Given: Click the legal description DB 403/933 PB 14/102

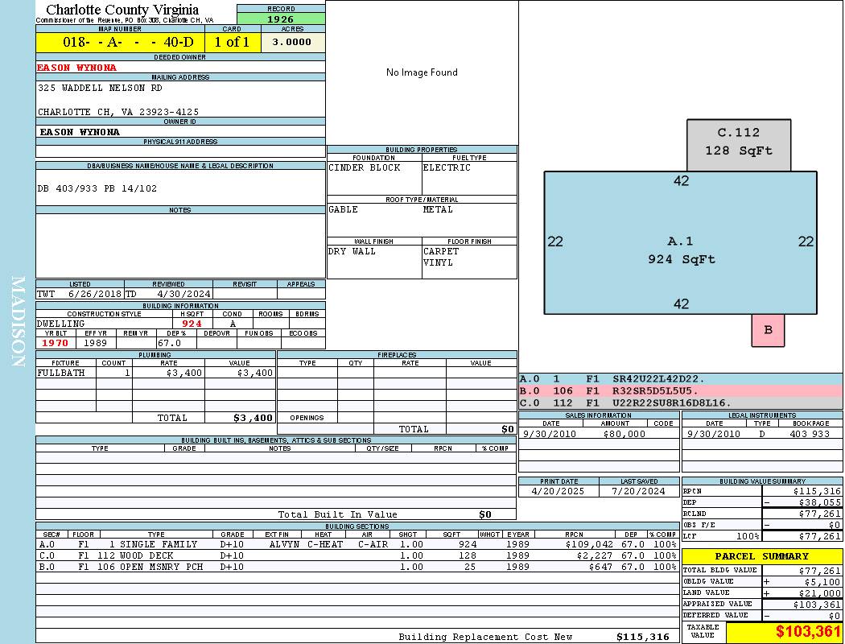Looking at the screenshot, I should point(97,188).
